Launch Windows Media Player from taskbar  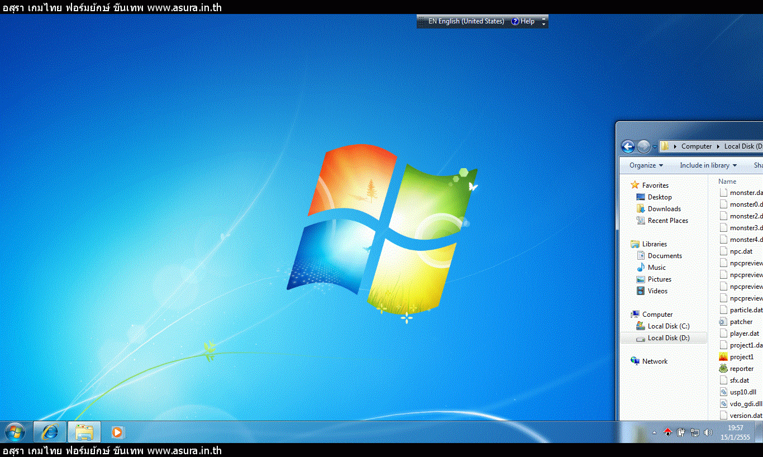[117, 432]
